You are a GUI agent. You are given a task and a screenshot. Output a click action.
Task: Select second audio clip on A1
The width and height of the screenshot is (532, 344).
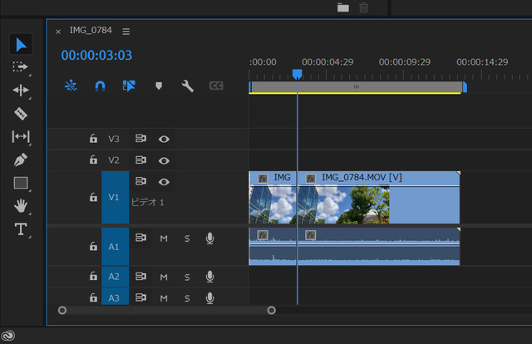(379, 247)
